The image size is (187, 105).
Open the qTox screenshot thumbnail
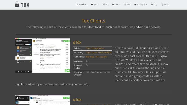pos(43,55)
